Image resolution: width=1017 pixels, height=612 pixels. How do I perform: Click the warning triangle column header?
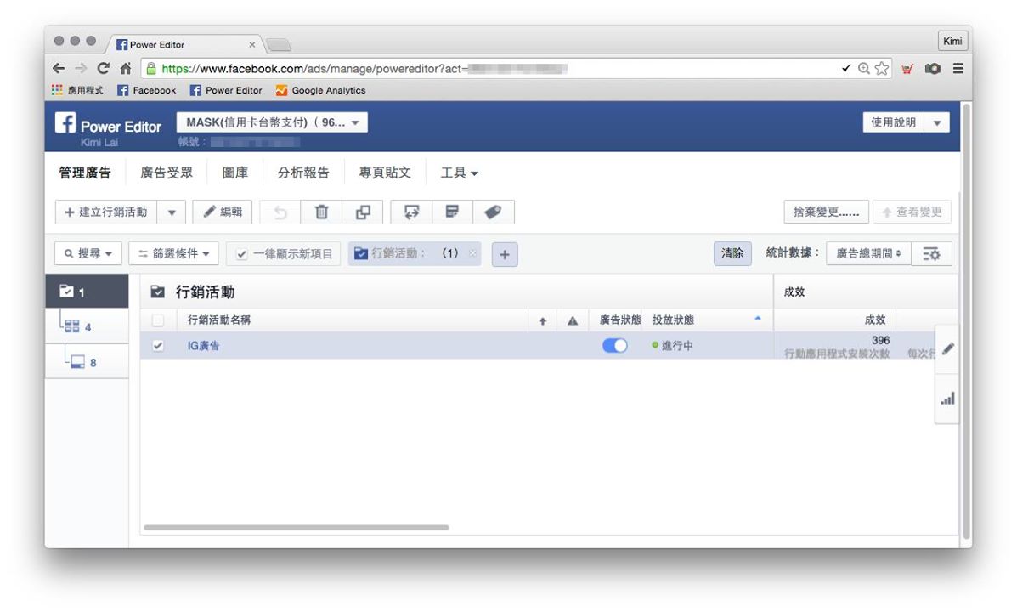[x=573, y=320]
